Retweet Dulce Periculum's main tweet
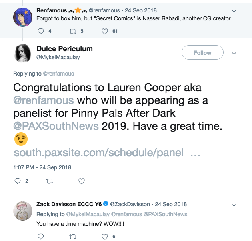Viewport: 252px width, 241px height. click(50, 181)
